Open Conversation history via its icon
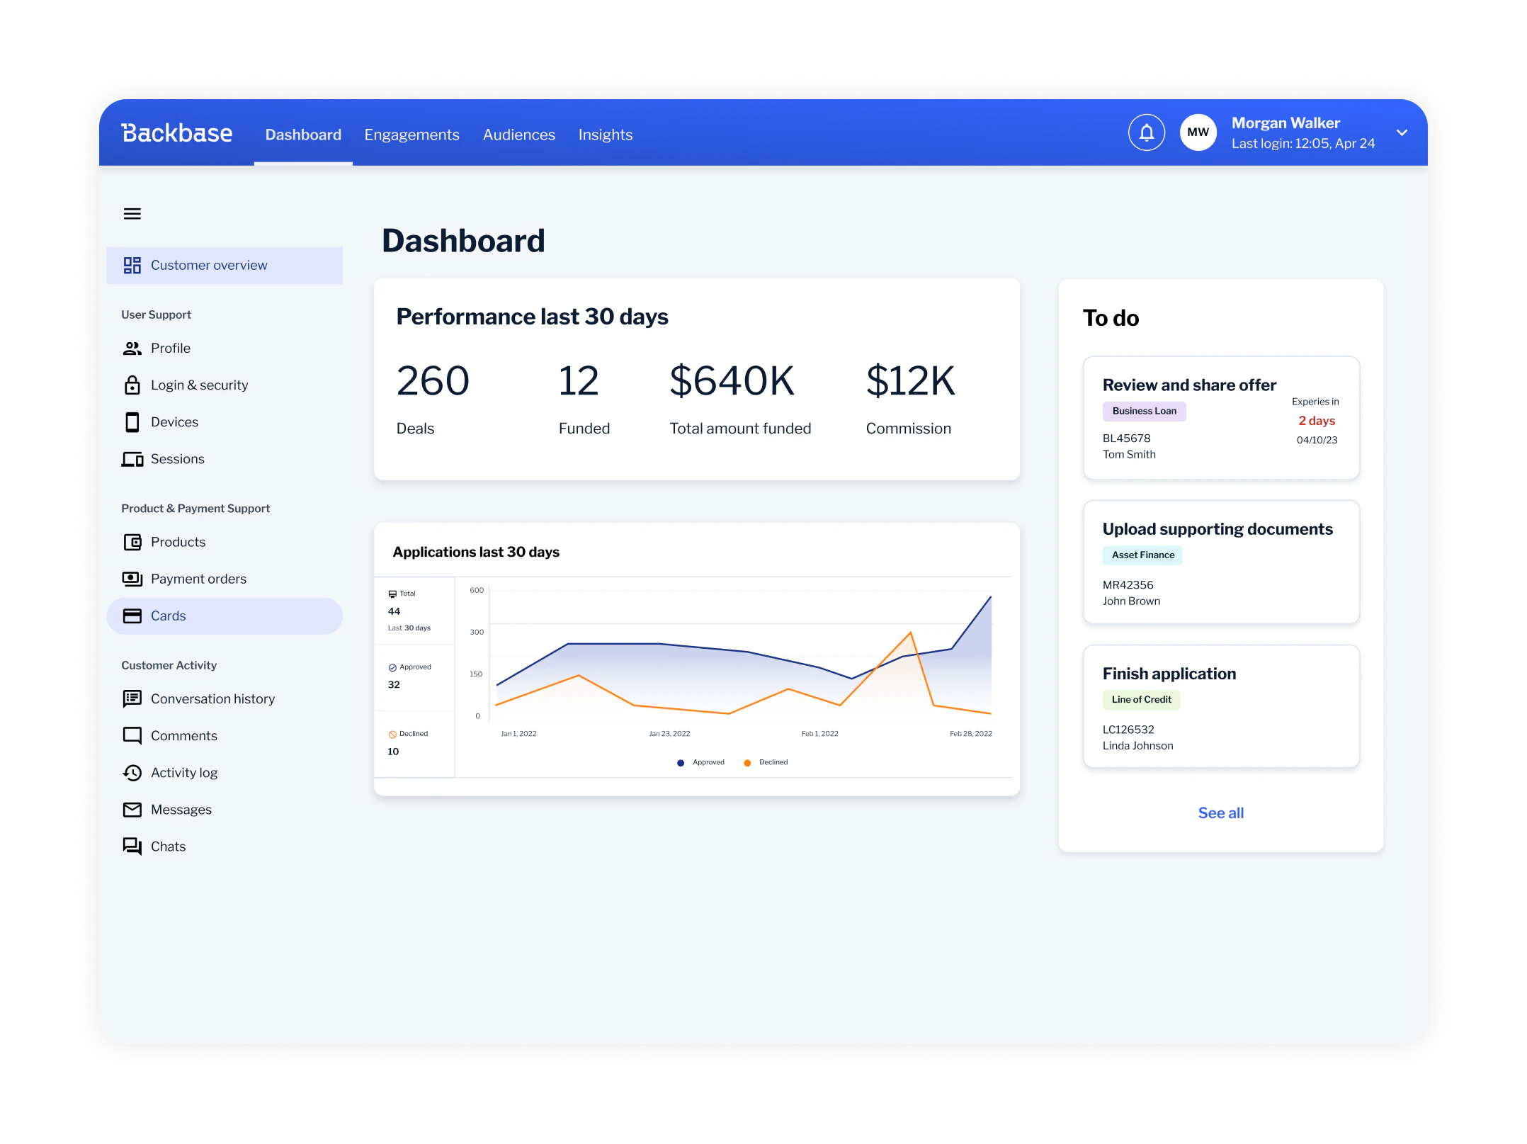The image size is (1527, 1144). pos(132,698)
